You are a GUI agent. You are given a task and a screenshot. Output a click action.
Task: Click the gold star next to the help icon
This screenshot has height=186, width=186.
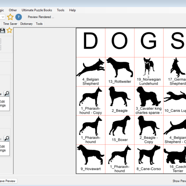(10, 17)
